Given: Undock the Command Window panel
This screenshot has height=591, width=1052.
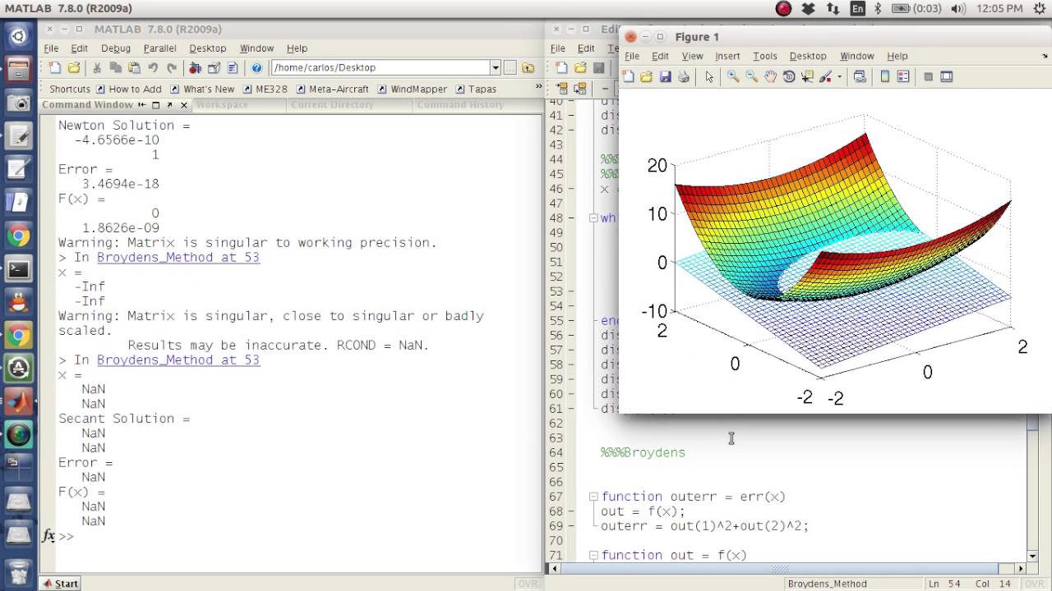Looking at the screenshot, I should 169,105.
